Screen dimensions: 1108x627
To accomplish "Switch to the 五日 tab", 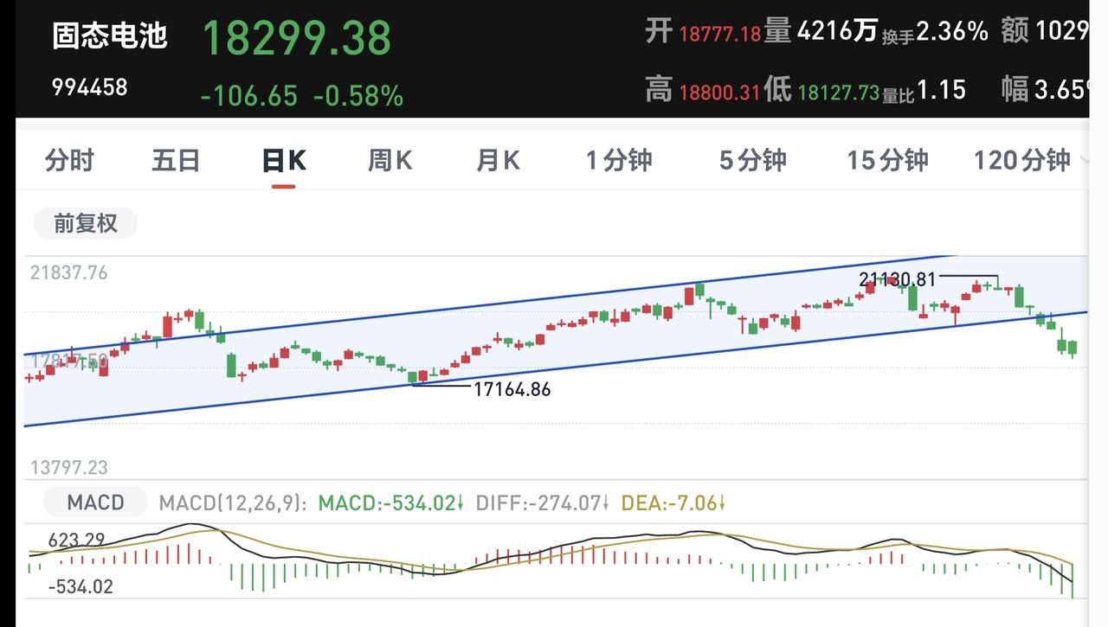I will tap(176, 161).
